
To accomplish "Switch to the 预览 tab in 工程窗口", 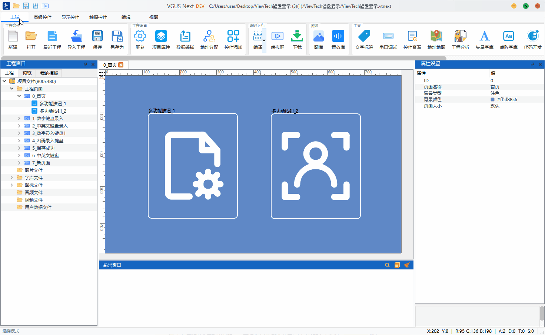I will (x=27, y=73).
